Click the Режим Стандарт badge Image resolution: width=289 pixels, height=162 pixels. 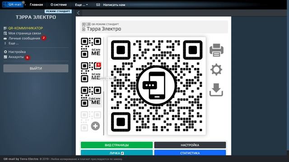[58, 11]
